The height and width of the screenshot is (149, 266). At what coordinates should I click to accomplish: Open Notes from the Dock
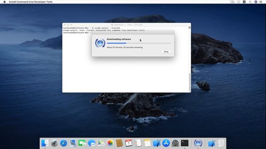(x=148, y=143)
